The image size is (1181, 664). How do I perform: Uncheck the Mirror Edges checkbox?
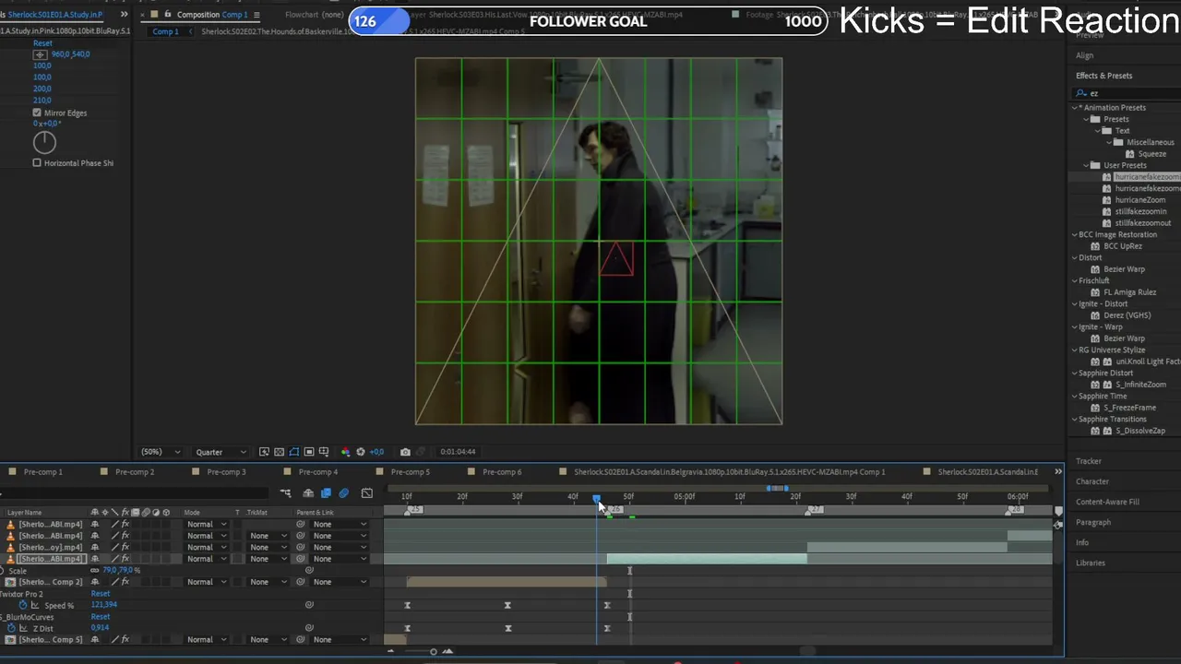click(x=37, y=113)
